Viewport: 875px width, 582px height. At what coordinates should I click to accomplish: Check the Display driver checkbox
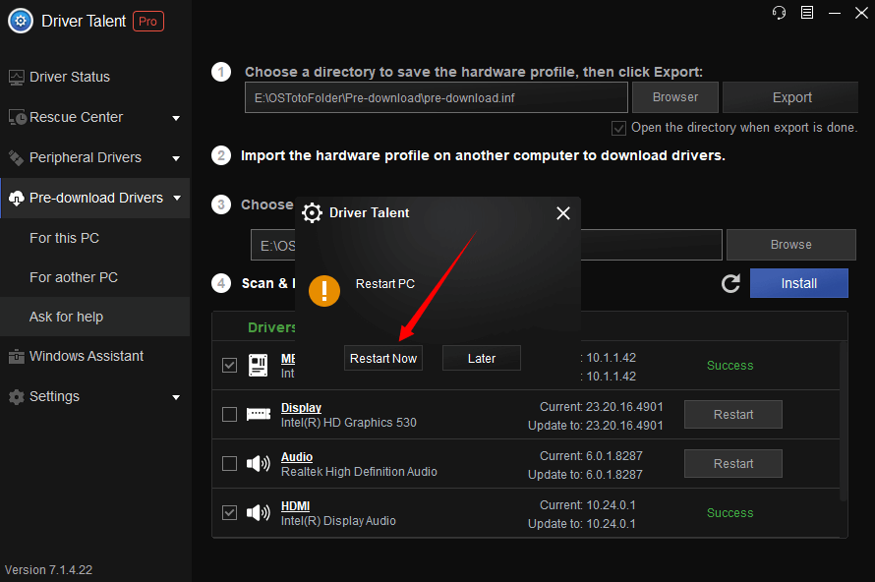point(229,415)
